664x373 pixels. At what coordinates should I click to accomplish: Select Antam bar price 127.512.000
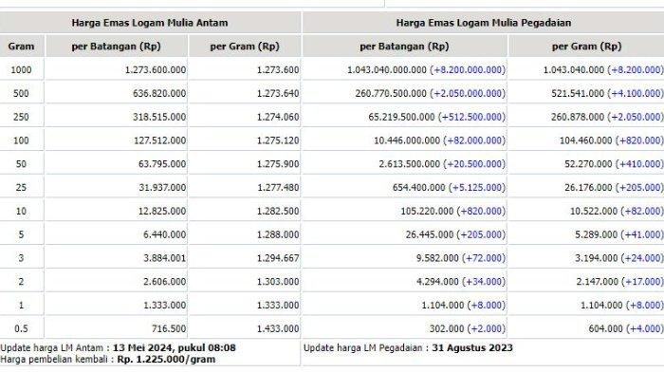click(159, 140)
